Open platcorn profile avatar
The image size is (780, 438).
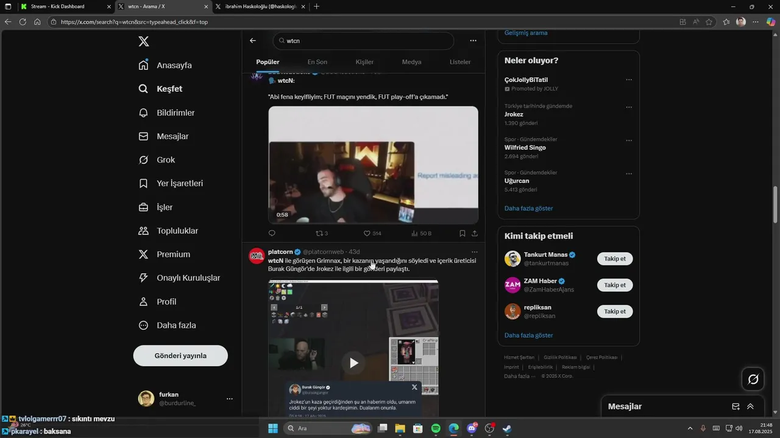click(x=257, y=255)
